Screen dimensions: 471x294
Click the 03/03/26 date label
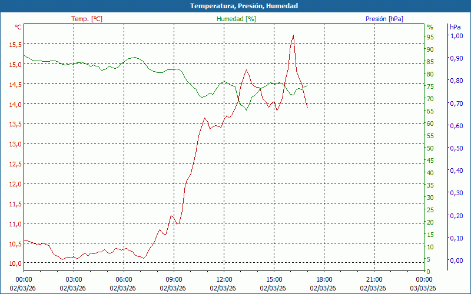(424, 288)
